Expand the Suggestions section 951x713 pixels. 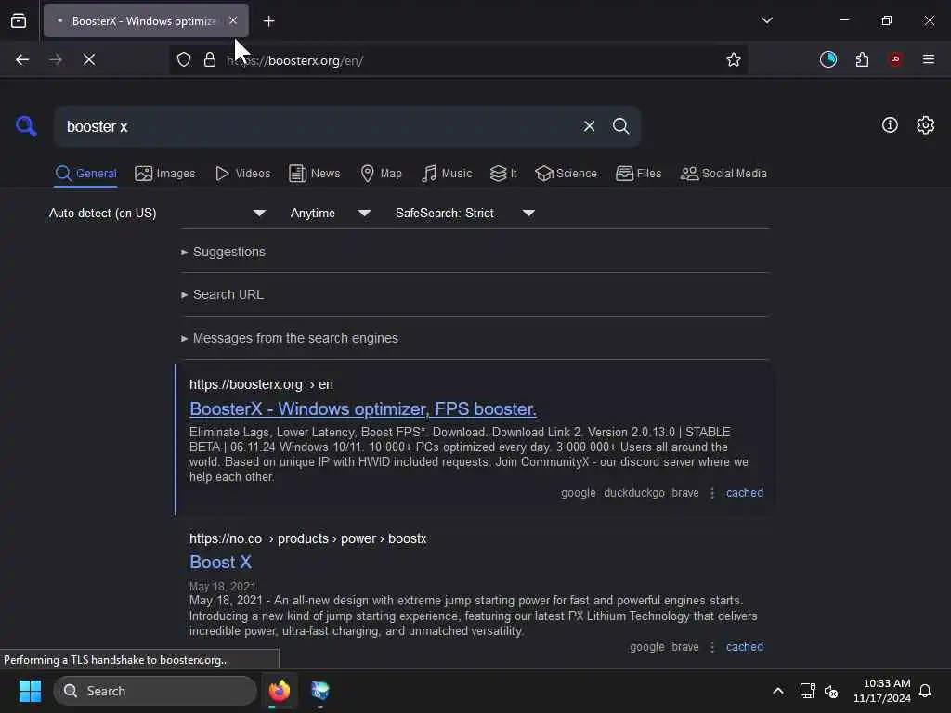coord(223,252)
